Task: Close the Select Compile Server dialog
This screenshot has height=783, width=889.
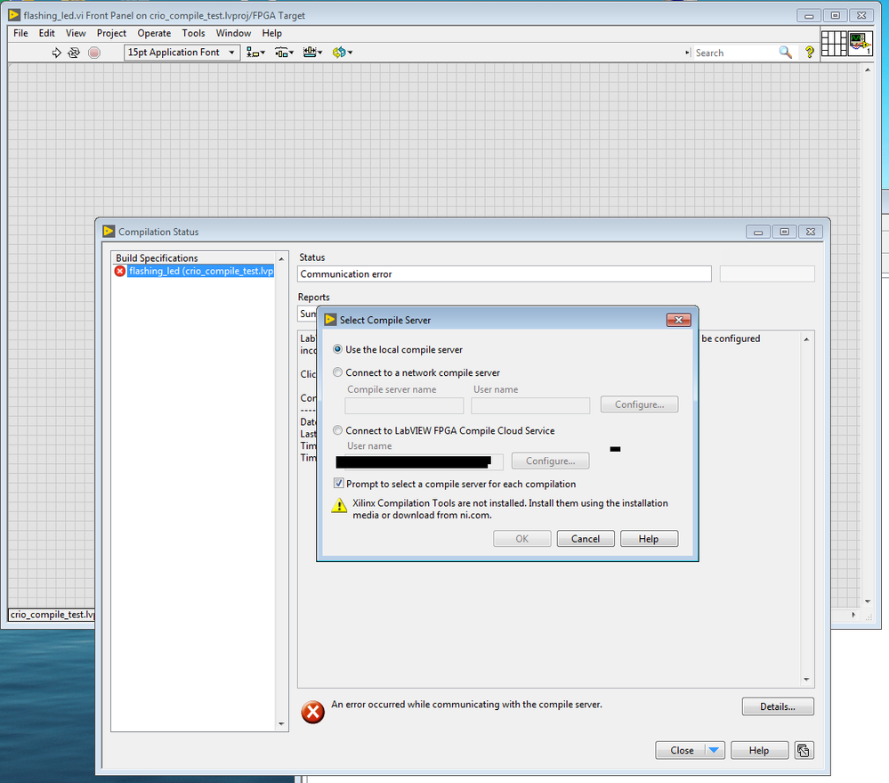Action: [x=679, y=320]
